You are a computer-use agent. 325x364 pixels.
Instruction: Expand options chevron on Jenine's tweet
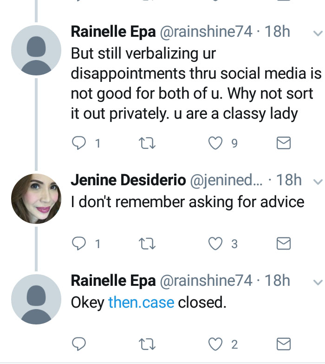[x=318, y=181]
